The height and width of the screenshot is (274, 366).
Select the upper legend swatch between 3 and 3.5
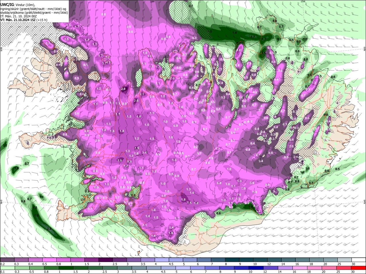click(x=134, y=260)
